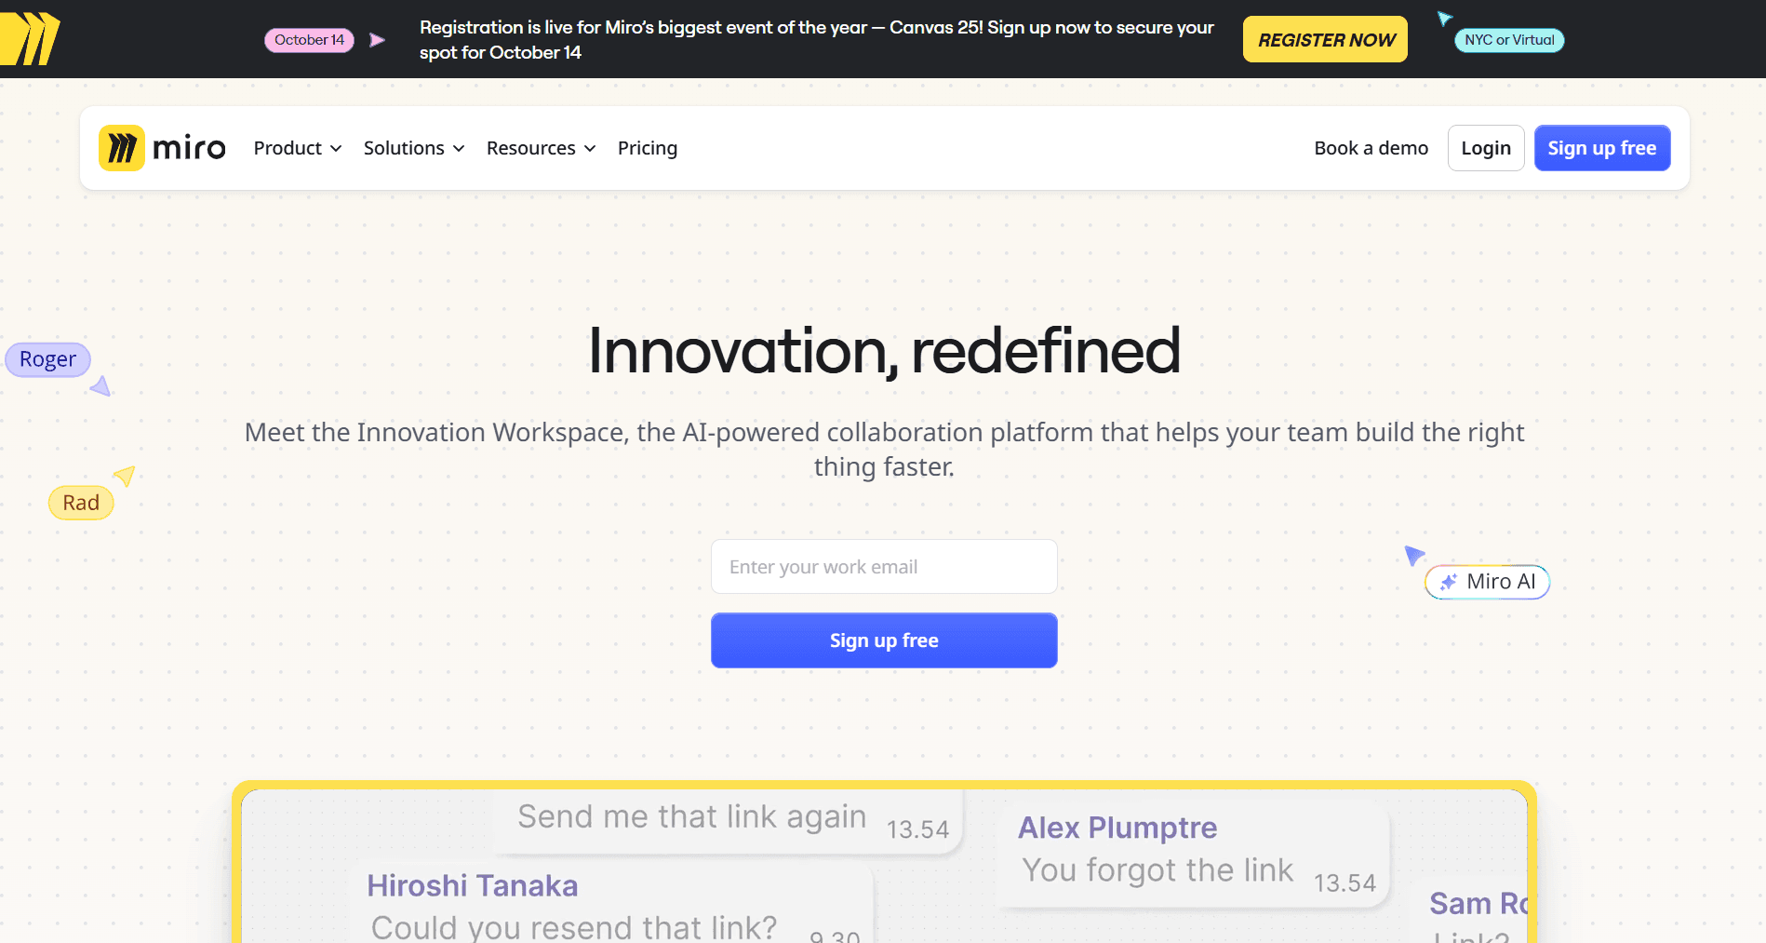Click the work email input field
The image size is (1766, 943).
pos(884,566)
